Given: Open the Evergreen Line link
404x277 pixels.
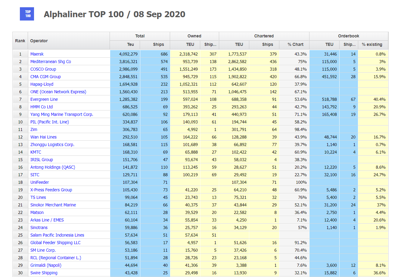Looking at the screenshot, I should 44,99.
